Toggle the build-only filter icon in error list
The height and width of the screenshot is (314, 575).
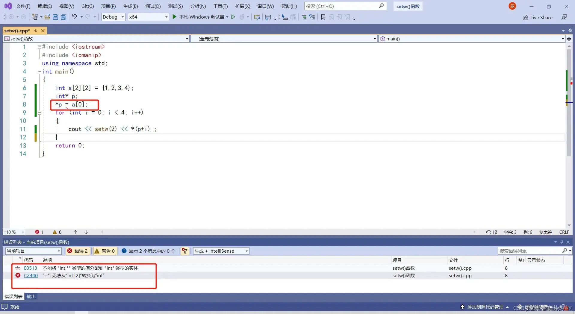point(185,251)
